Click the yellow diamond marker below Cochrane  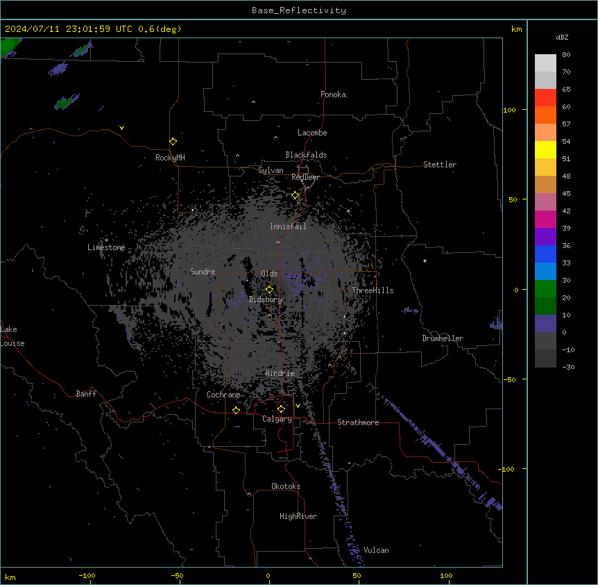pyautogui.click(x=236, y=410)
